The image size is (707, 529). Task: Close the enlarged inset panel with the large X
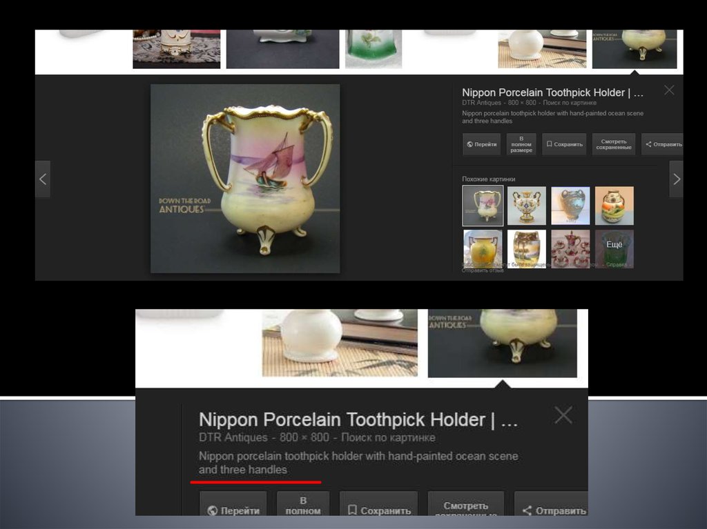tap(563, 415)
